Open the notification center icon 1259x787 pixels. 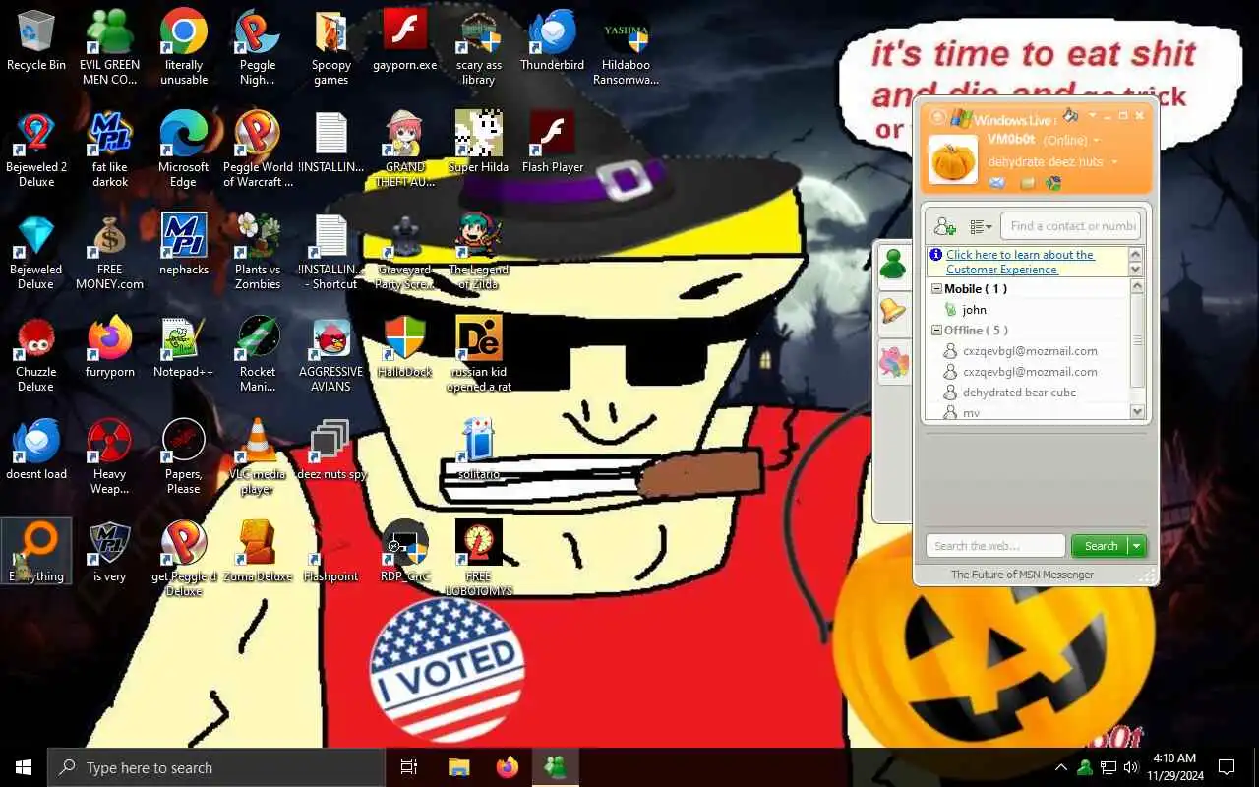[1227, 767]
